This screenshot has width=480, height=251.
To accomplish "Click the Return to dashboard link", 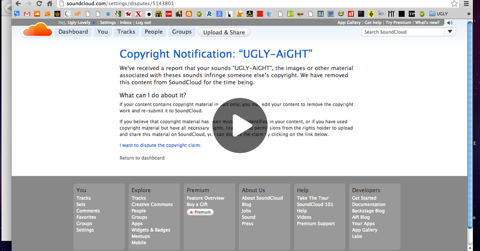I will (142, 158).
